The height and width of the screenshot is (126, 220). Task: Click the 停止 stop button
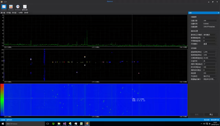pos(211,114)
